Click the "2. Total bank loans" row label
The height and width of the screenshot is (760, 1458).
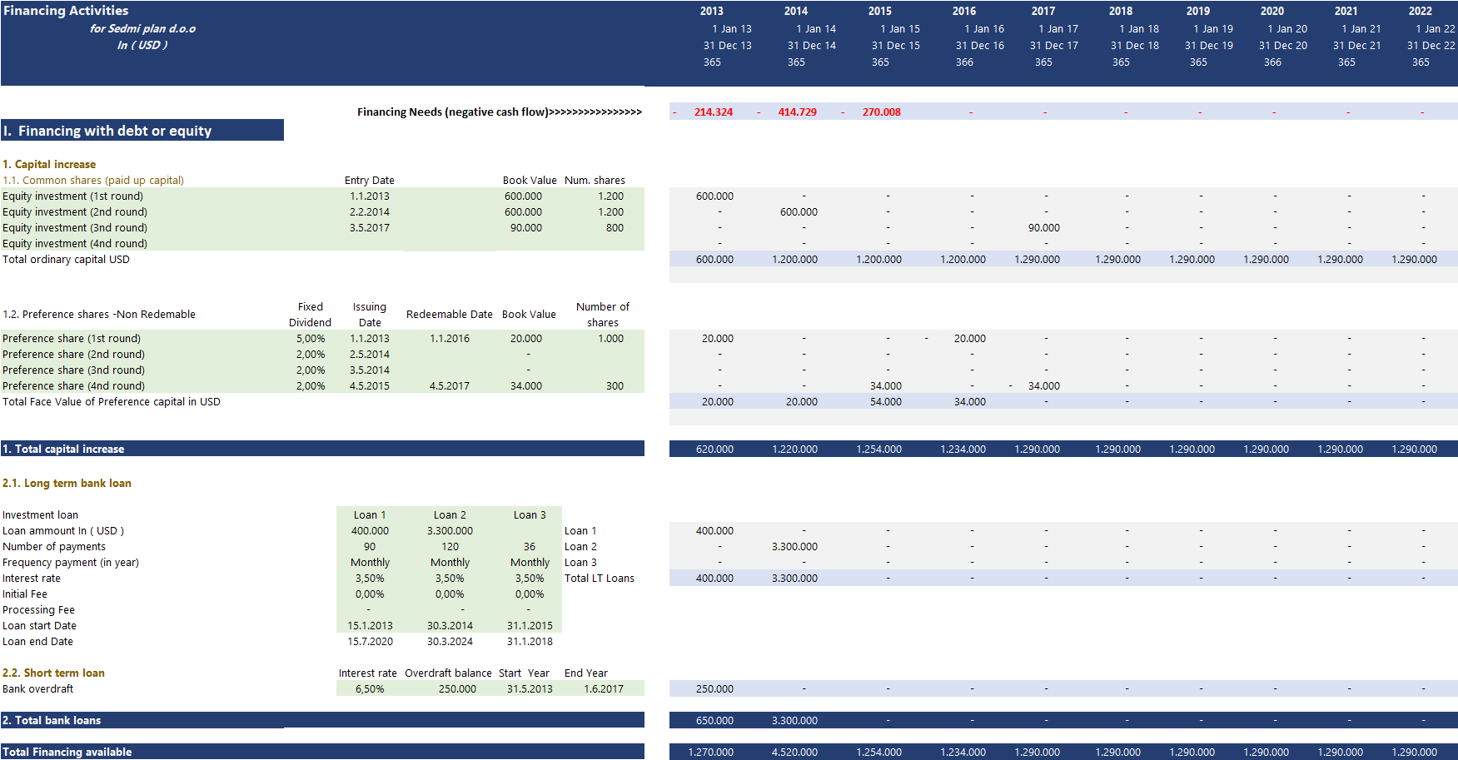point(52,721)
